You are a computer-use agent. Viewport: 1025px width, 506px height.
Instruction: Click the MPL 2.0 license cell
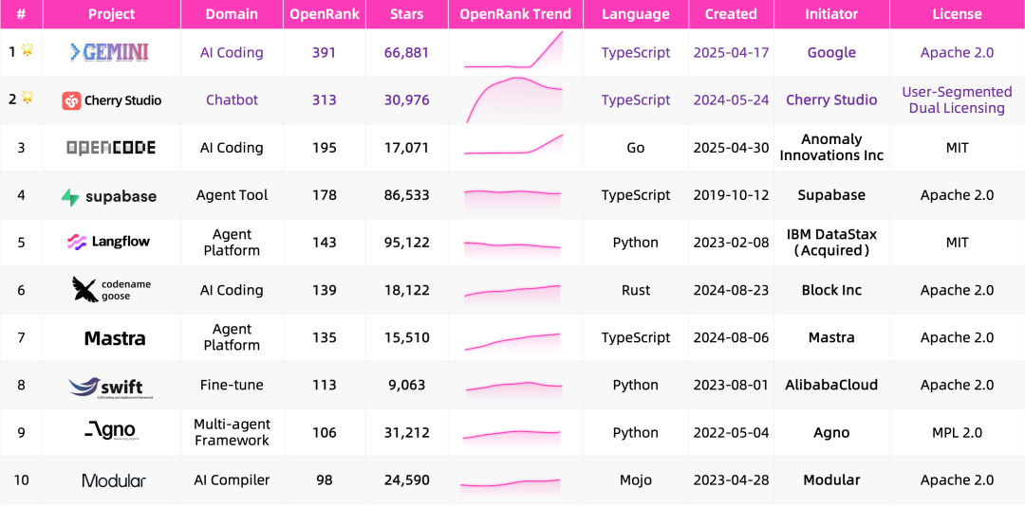[957, 432]
